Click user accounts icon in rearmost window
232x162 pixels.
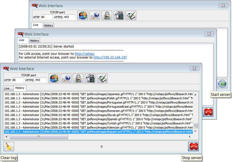tap(83, 16)
